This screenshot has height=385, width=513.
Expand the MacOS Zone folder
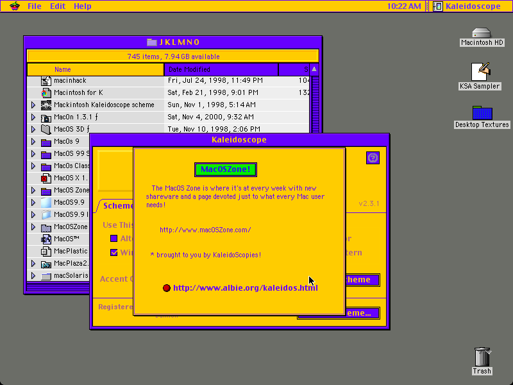click(x=33, y=190)
